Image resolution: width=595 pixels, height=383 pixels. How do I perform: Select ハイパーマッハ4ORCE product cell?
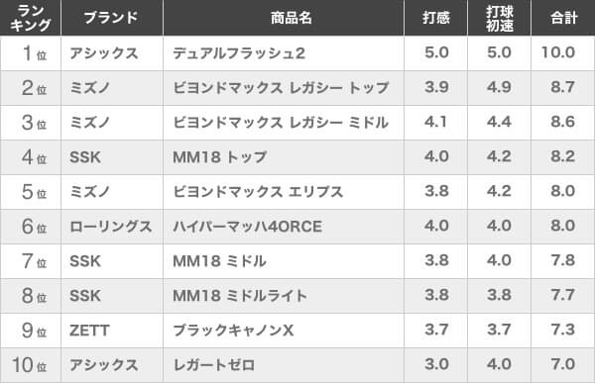pyautogui.click(x=284, y=227)
